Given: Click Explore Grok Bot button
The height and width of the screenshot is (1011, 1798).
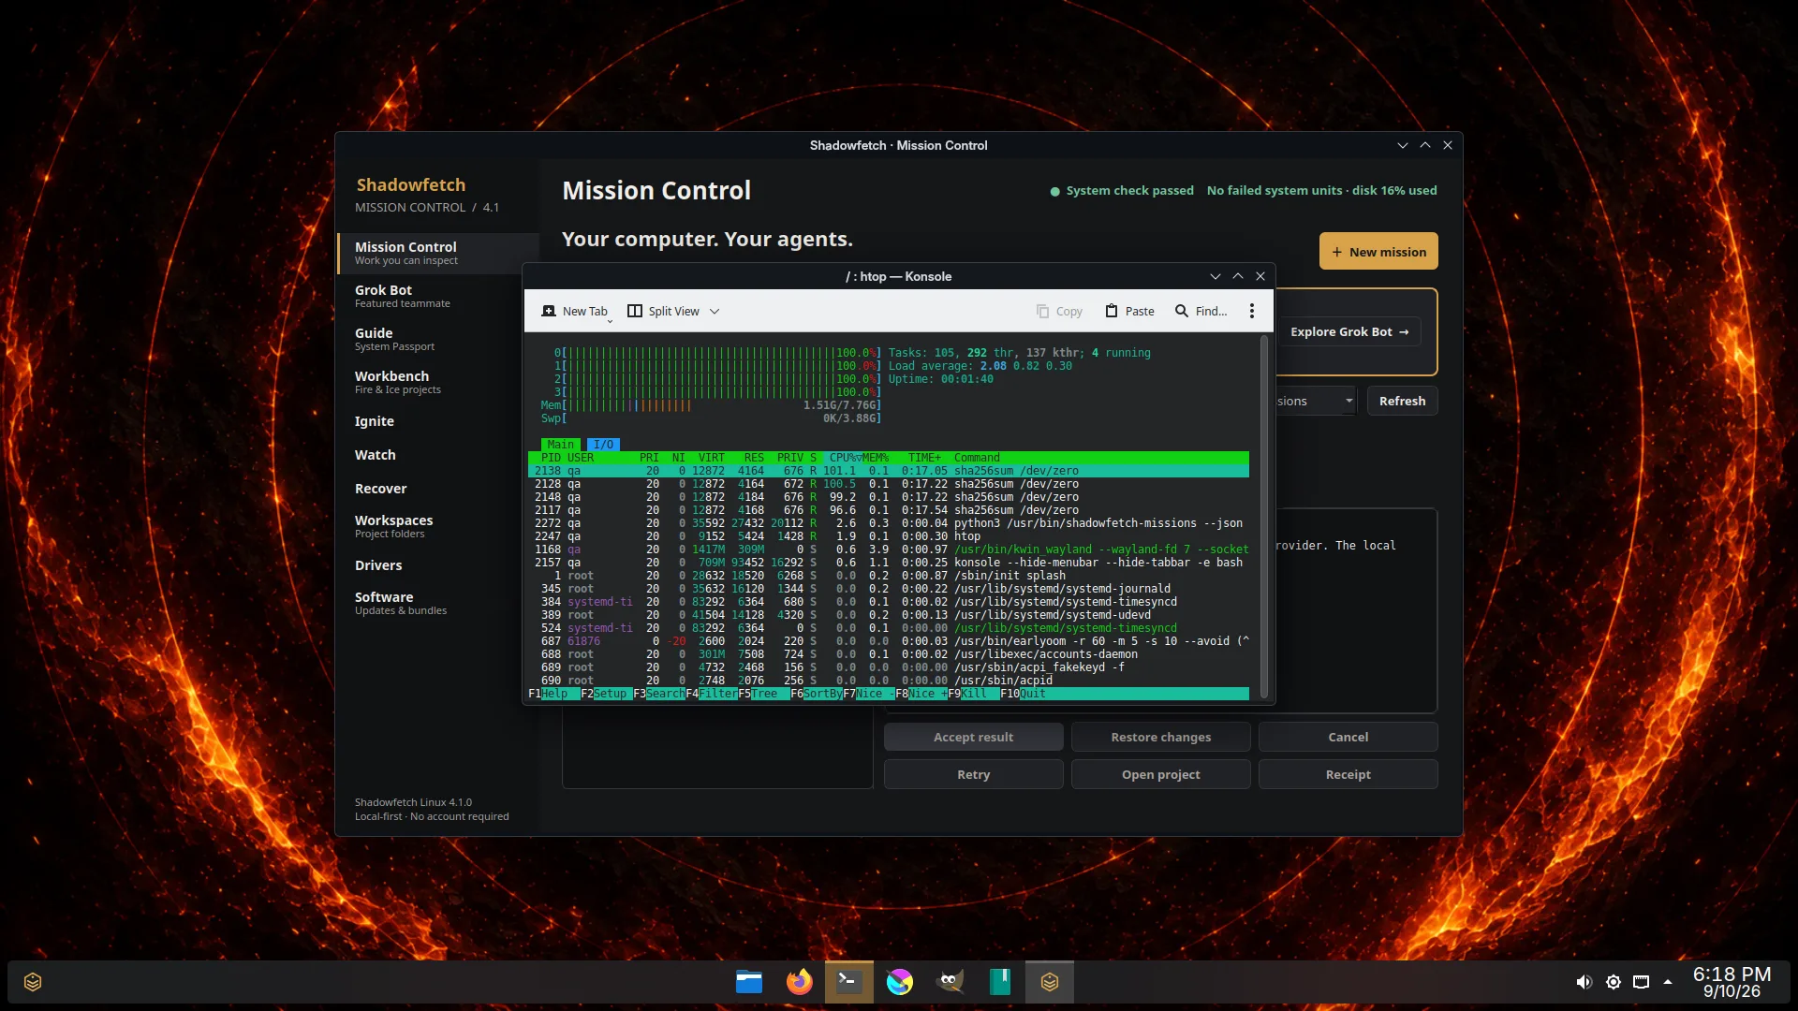Looking at the screenshot, I should click(x=1349, y=331).
